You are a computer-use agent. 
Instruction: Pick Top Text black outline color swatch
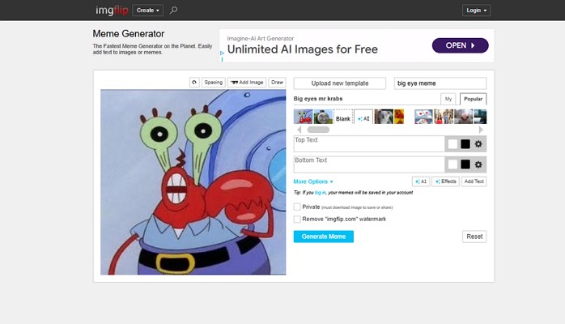pos(465,144)
